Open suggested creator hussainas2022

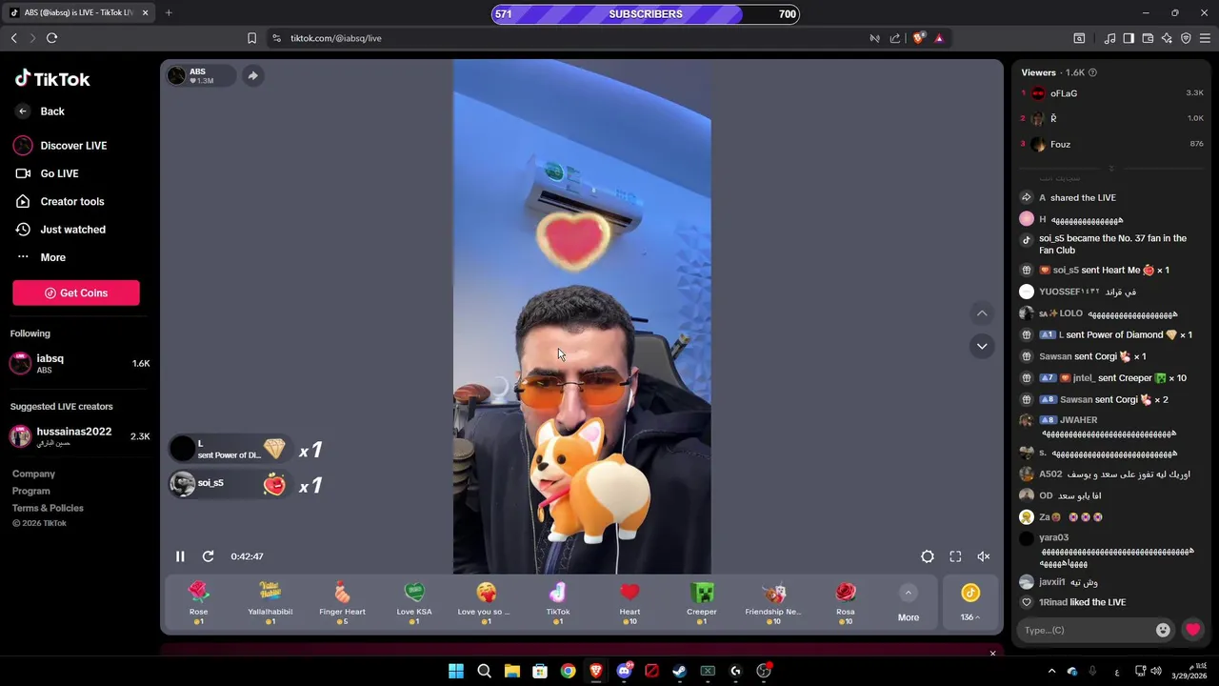point(79,436)
